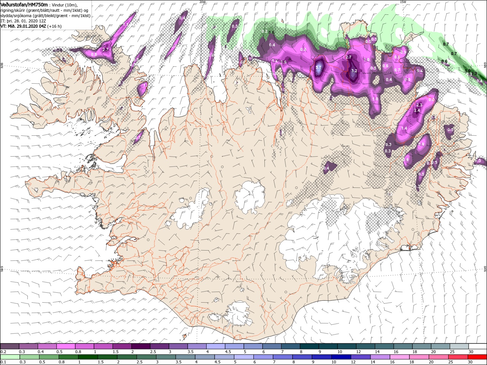Viewport: 487px width, 365px height.
Task: Select rain legend swatch between 2.5 and 3
Action: point(146,357)
